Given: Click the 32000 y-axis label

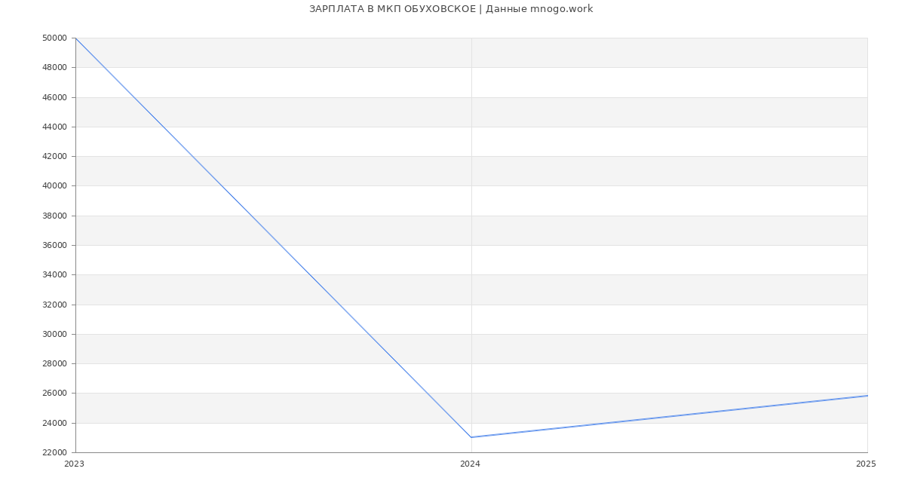Looking at the screenshot, I should coord(56,305).
